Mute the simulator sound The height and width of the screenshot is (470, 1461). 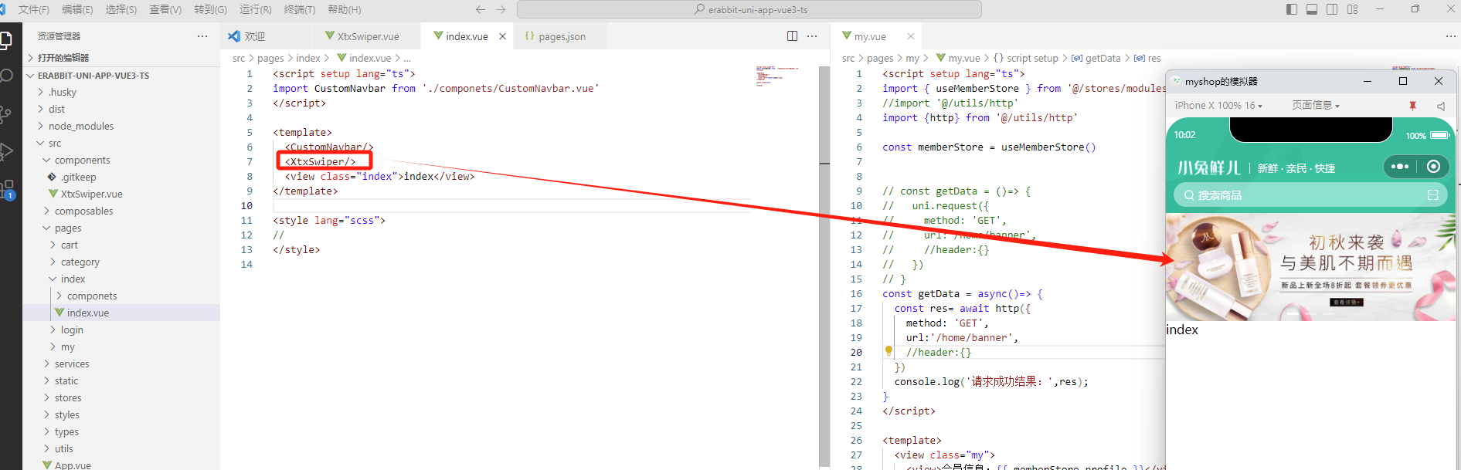(x=1441, y=106)
